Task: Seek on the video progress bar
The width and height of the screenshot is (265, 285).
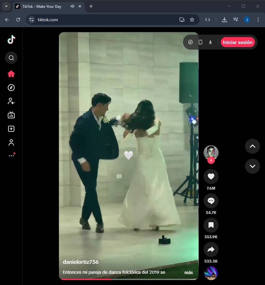Action: 128,279
